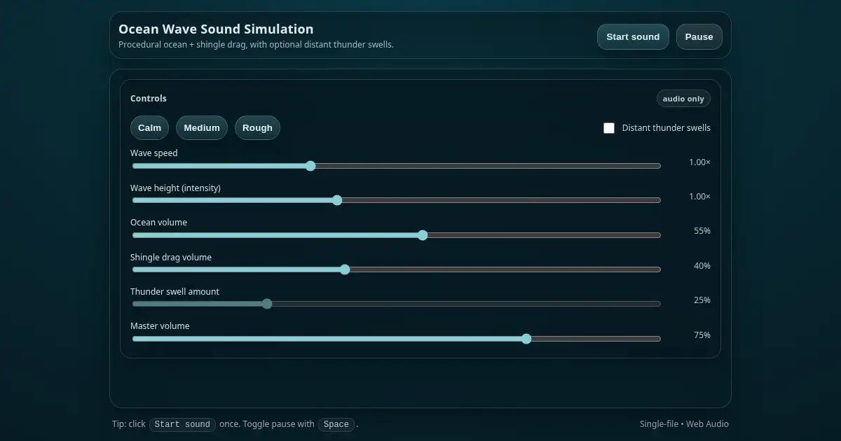Image resolution: width=841 pixels, height=441 pixels.
Task: Click the Master volume 75% value
Action: point(702,335)
